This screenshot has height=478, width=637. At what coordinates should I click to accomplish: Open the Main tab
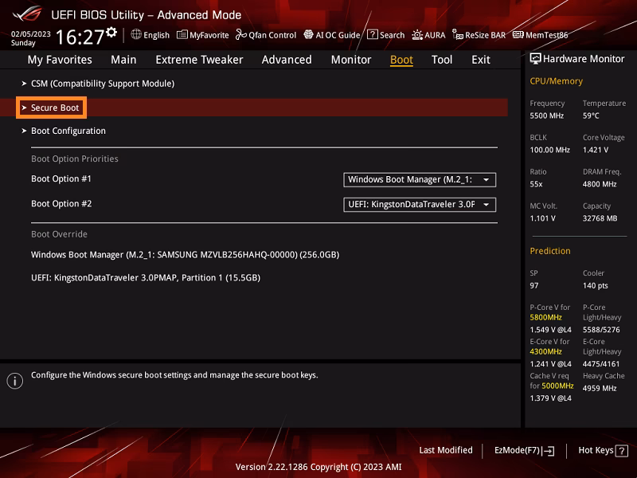[123, 60]
